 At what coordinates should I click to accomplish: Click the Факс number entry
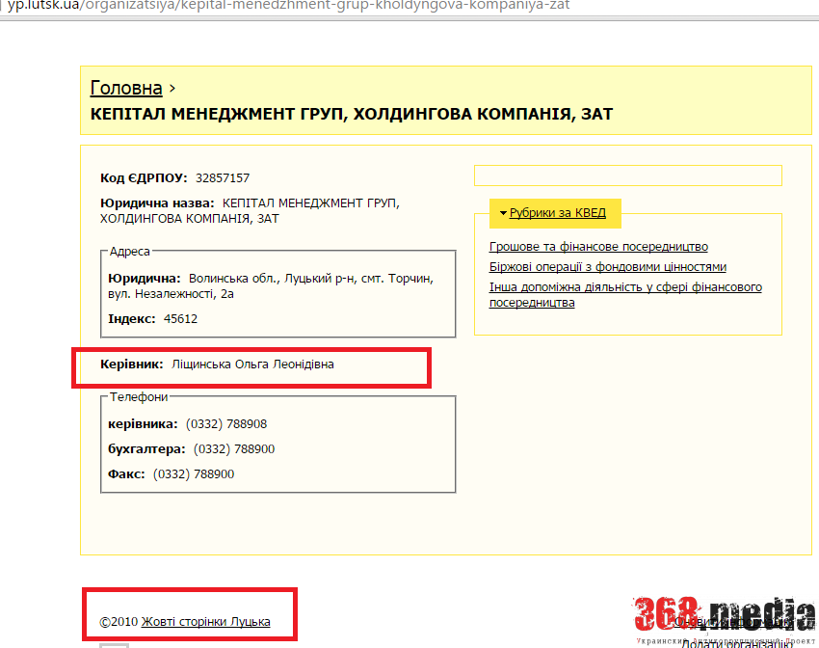[x=194, y=474]
